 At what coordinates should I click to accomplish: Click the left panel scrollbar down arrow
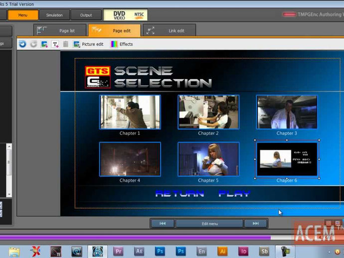coord(9,194)
